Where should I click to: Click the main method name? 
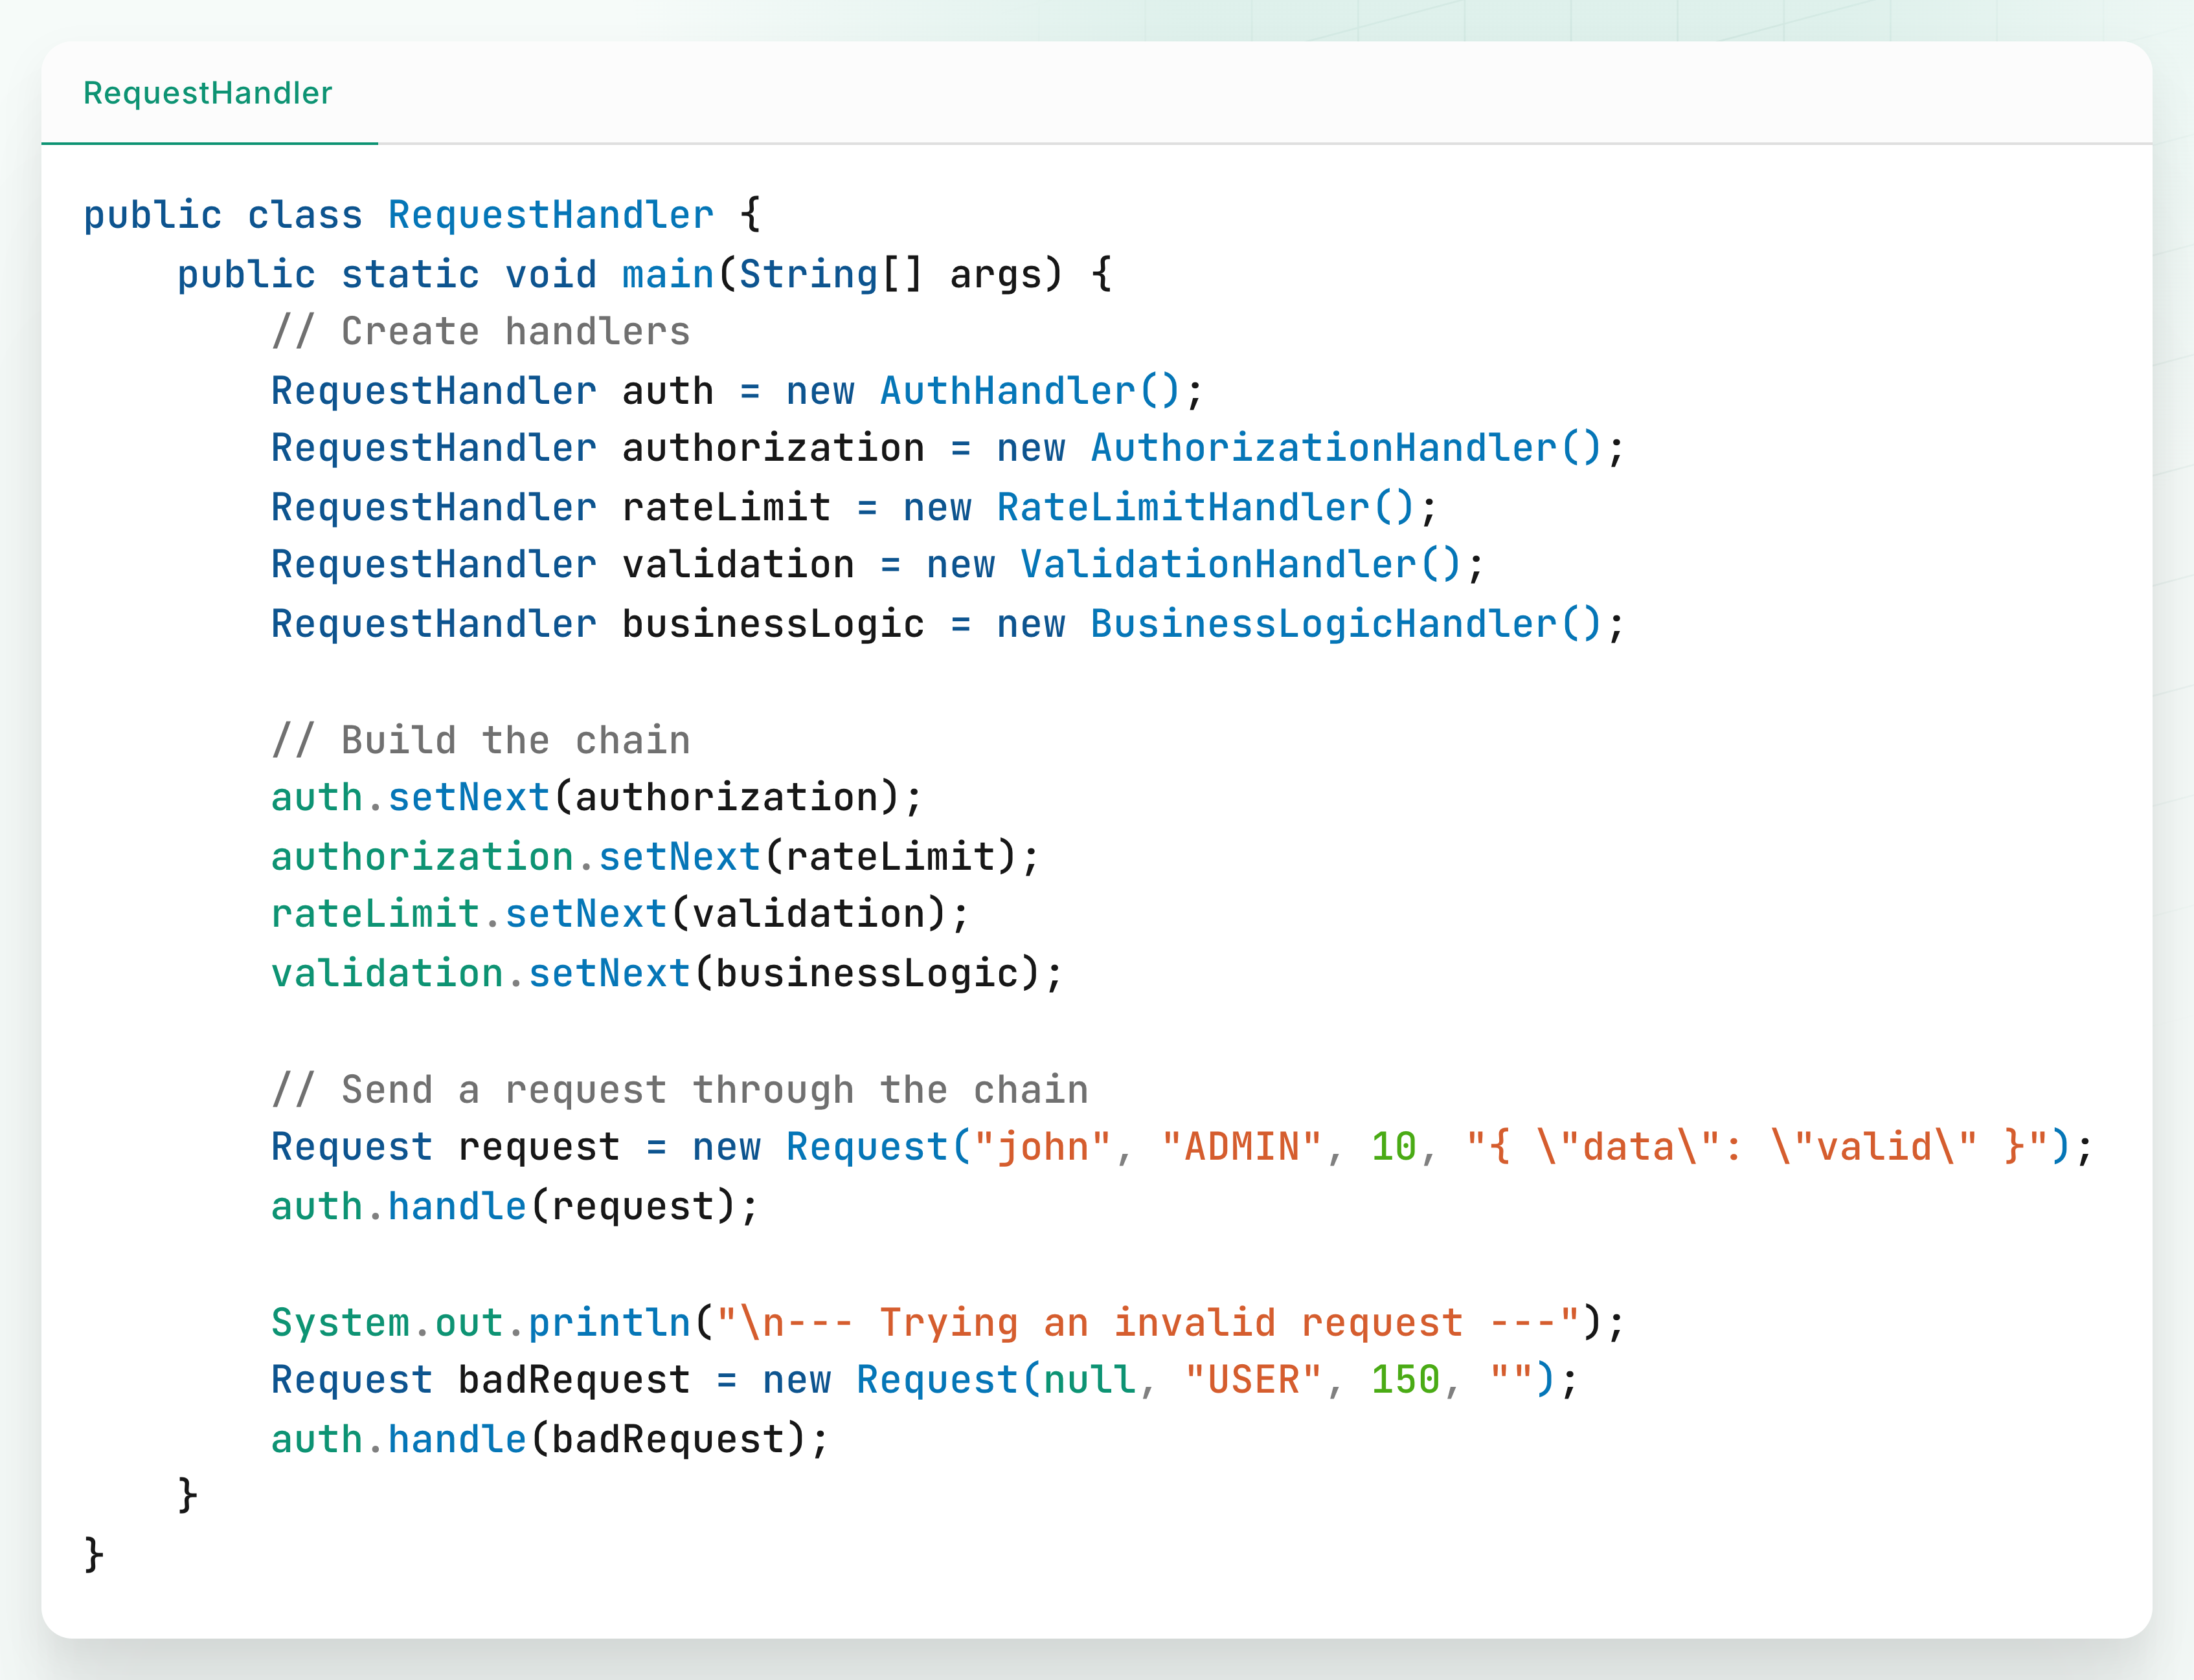tap(667, 274)
